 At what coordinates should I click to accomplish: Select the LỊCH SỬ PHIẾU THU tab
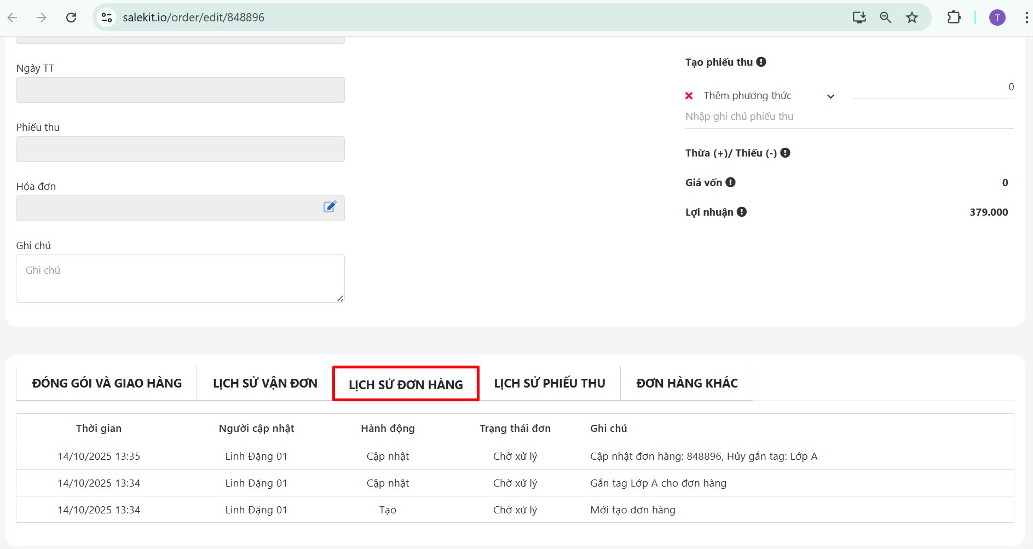[549, 383]
